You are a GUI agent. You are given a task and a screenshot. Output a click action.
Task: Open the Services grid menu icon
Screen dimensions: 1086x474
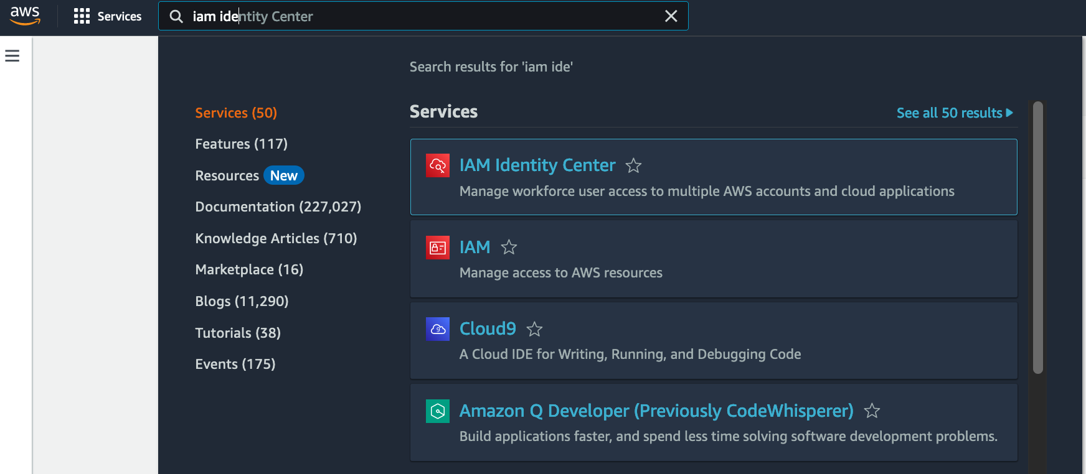tap(82, 16)
